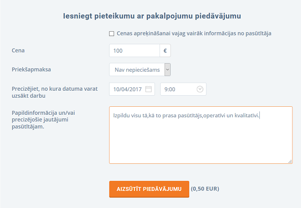This screenshot has height=208, width=301.
Task: Open the 'Nav nepieciešams' prepayment dropdown
Action: pyautogui.click(x=136, y=70)
